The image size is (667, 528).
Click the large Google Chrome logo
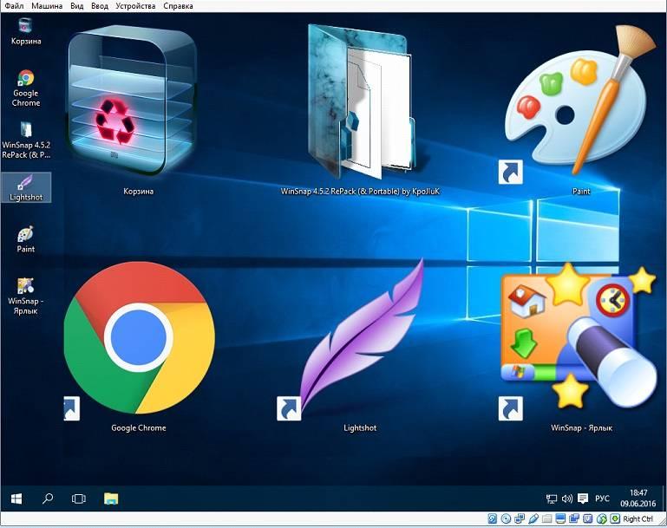coord(139,337)
